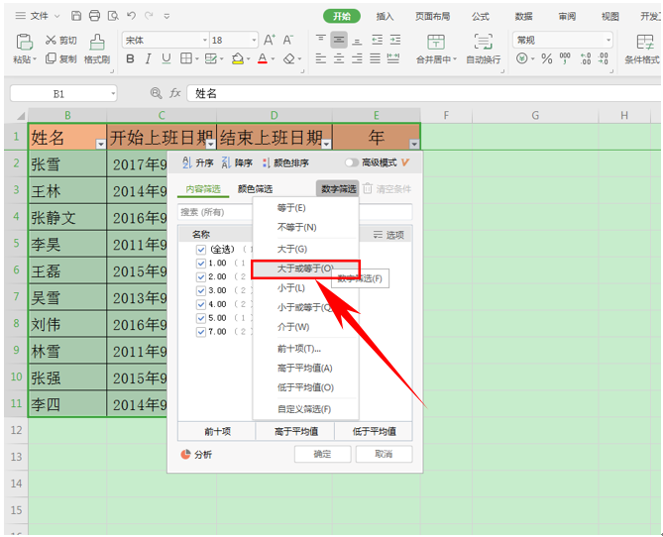Uncheck the 7.00 filter checkbox

click(201, 332)
